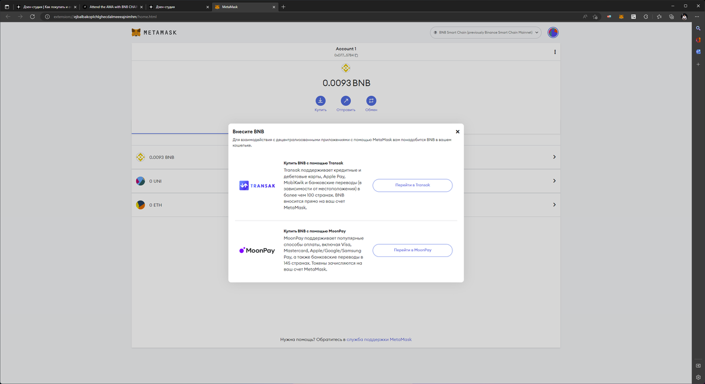Switch to Attend the AMA with BNB tab
The width and height of the screenshot is (705, 384).
[x=112, y=6]
